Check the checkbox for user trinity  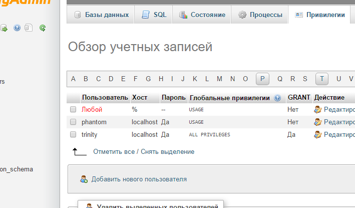73,134
